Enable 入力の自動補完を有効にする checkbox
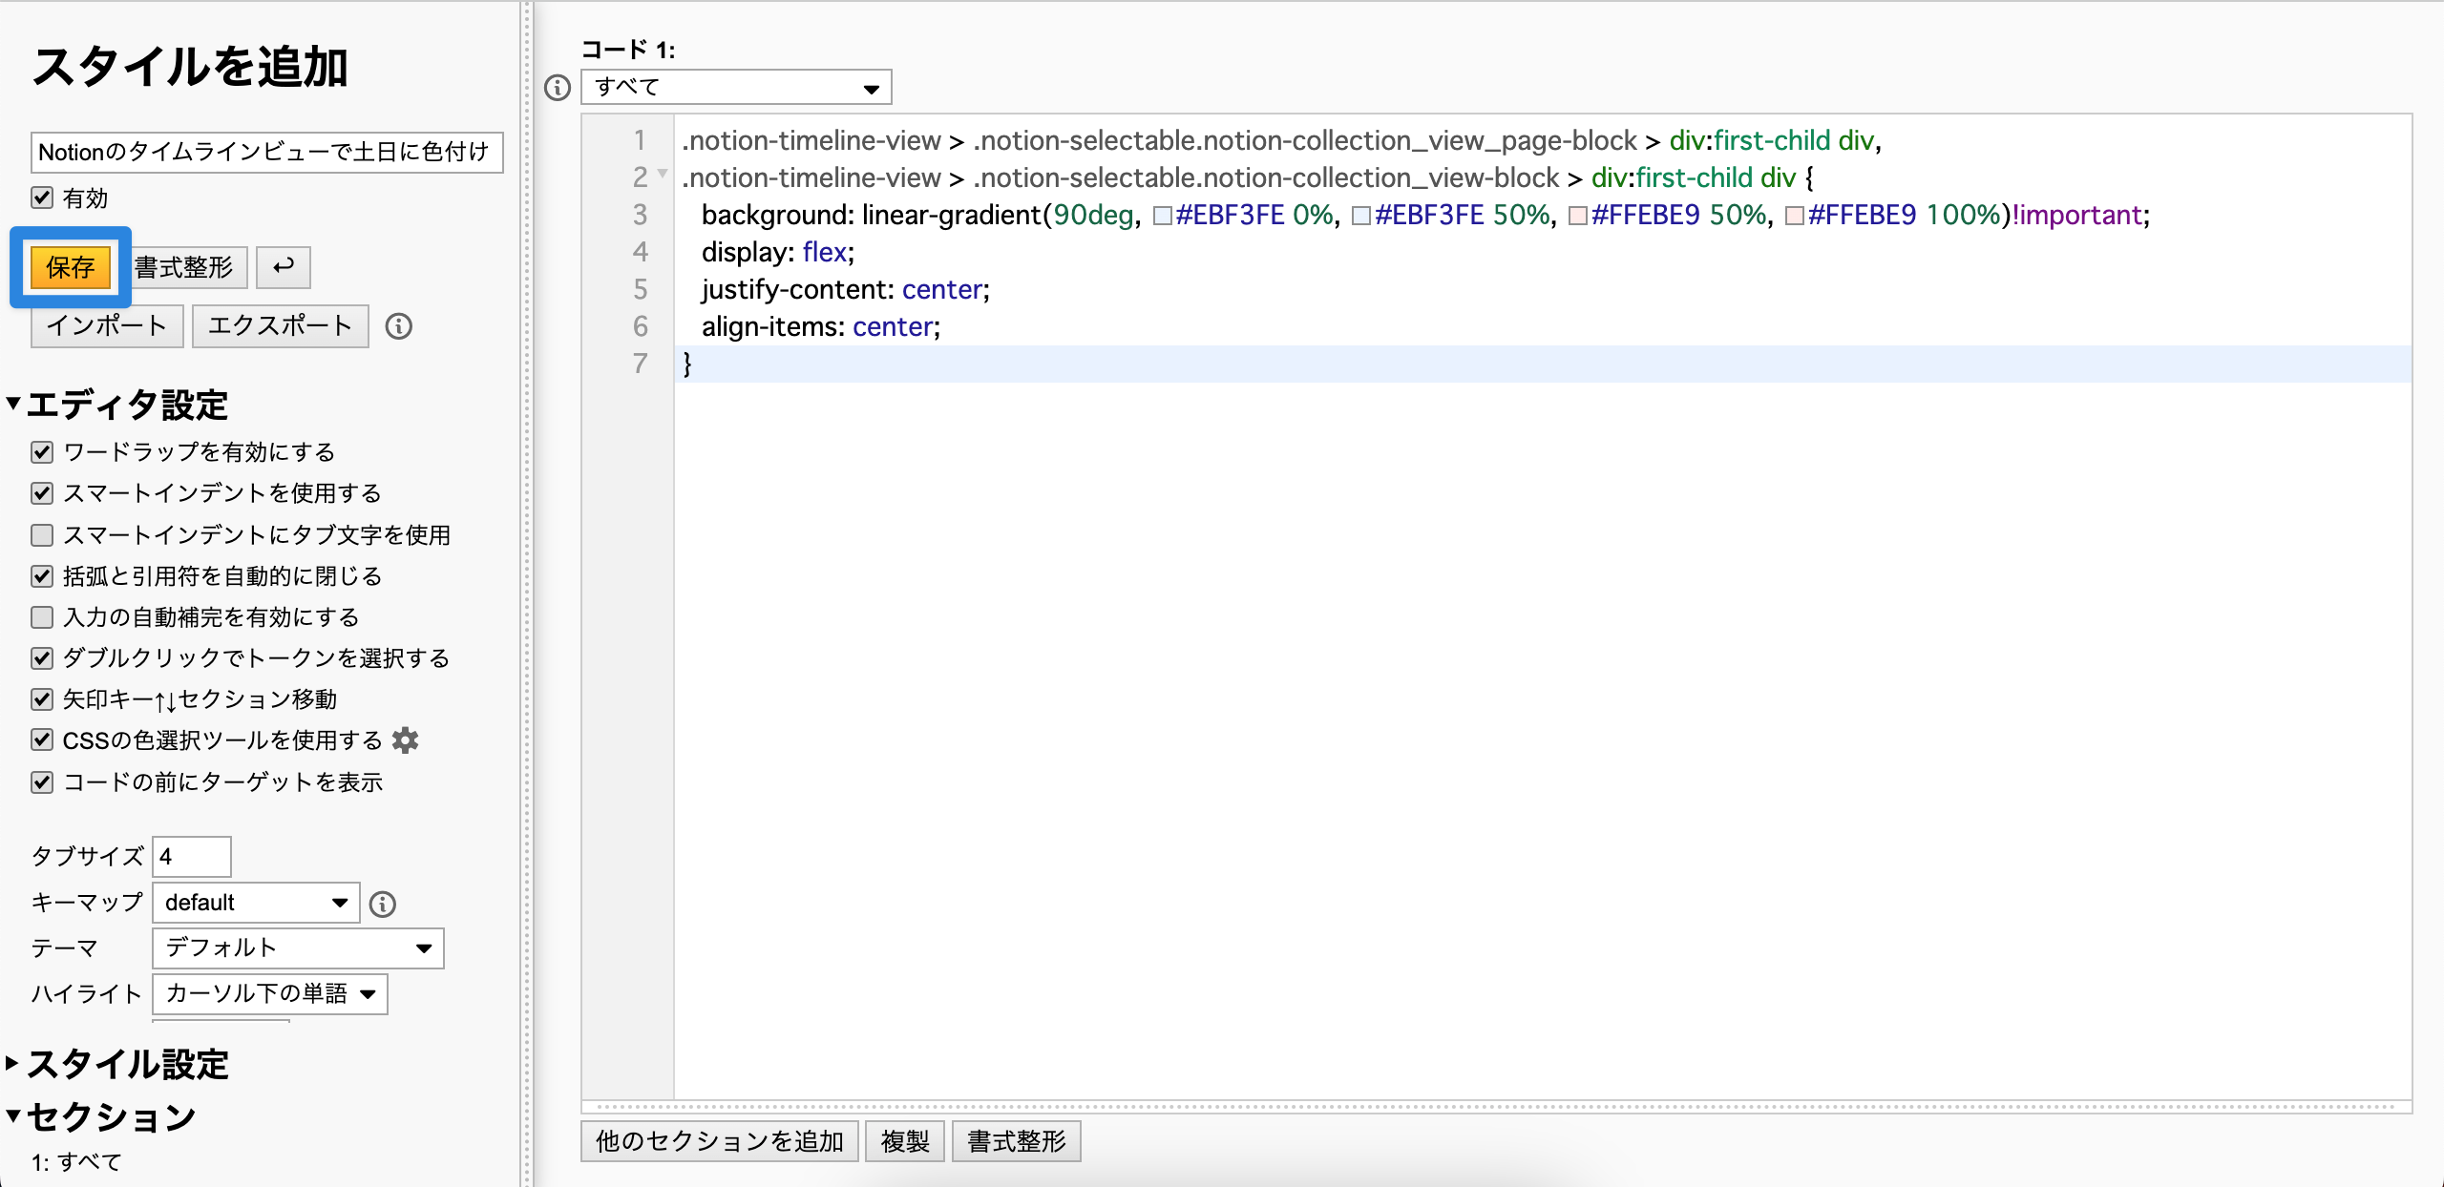The height and width of the screenshot is (1187, 2444). coord(42,617)
